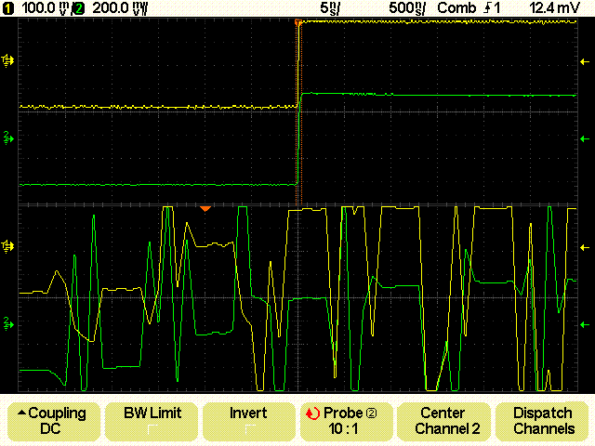Click channel 1 ground marker in upper window
The image size is (595, 446).
[x=7, y=60]
